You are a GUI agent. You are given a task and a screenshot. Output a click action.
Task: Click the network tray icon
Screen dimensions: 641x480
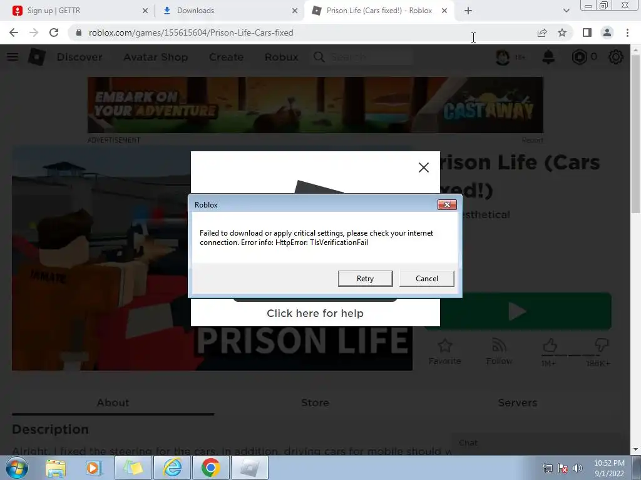[x=547, y=469]
